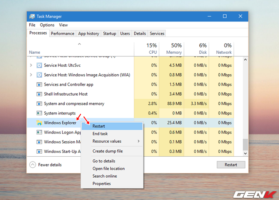
Task: Sort by the 15% CPU column header
Action: click(x=146, y=48)
